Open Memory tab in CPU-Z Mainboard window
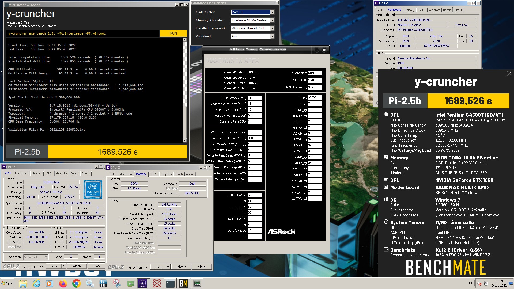The image size is (514, 289). (409, 10)
